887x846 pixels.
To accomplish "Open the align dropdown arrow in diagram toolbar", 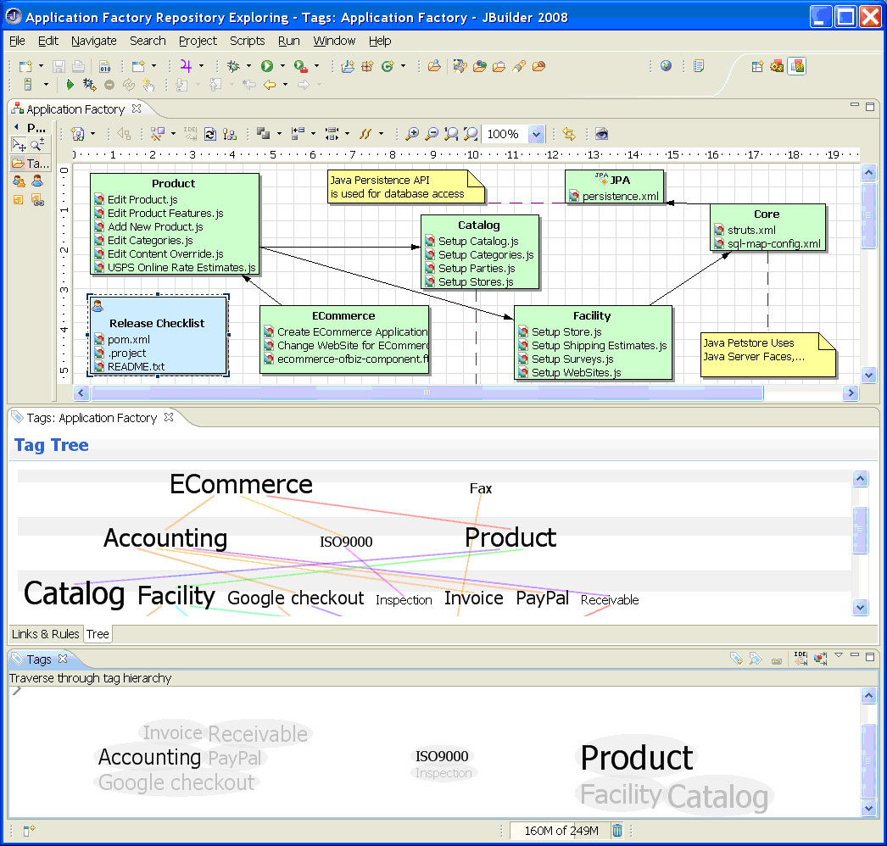I will [313, 134].
